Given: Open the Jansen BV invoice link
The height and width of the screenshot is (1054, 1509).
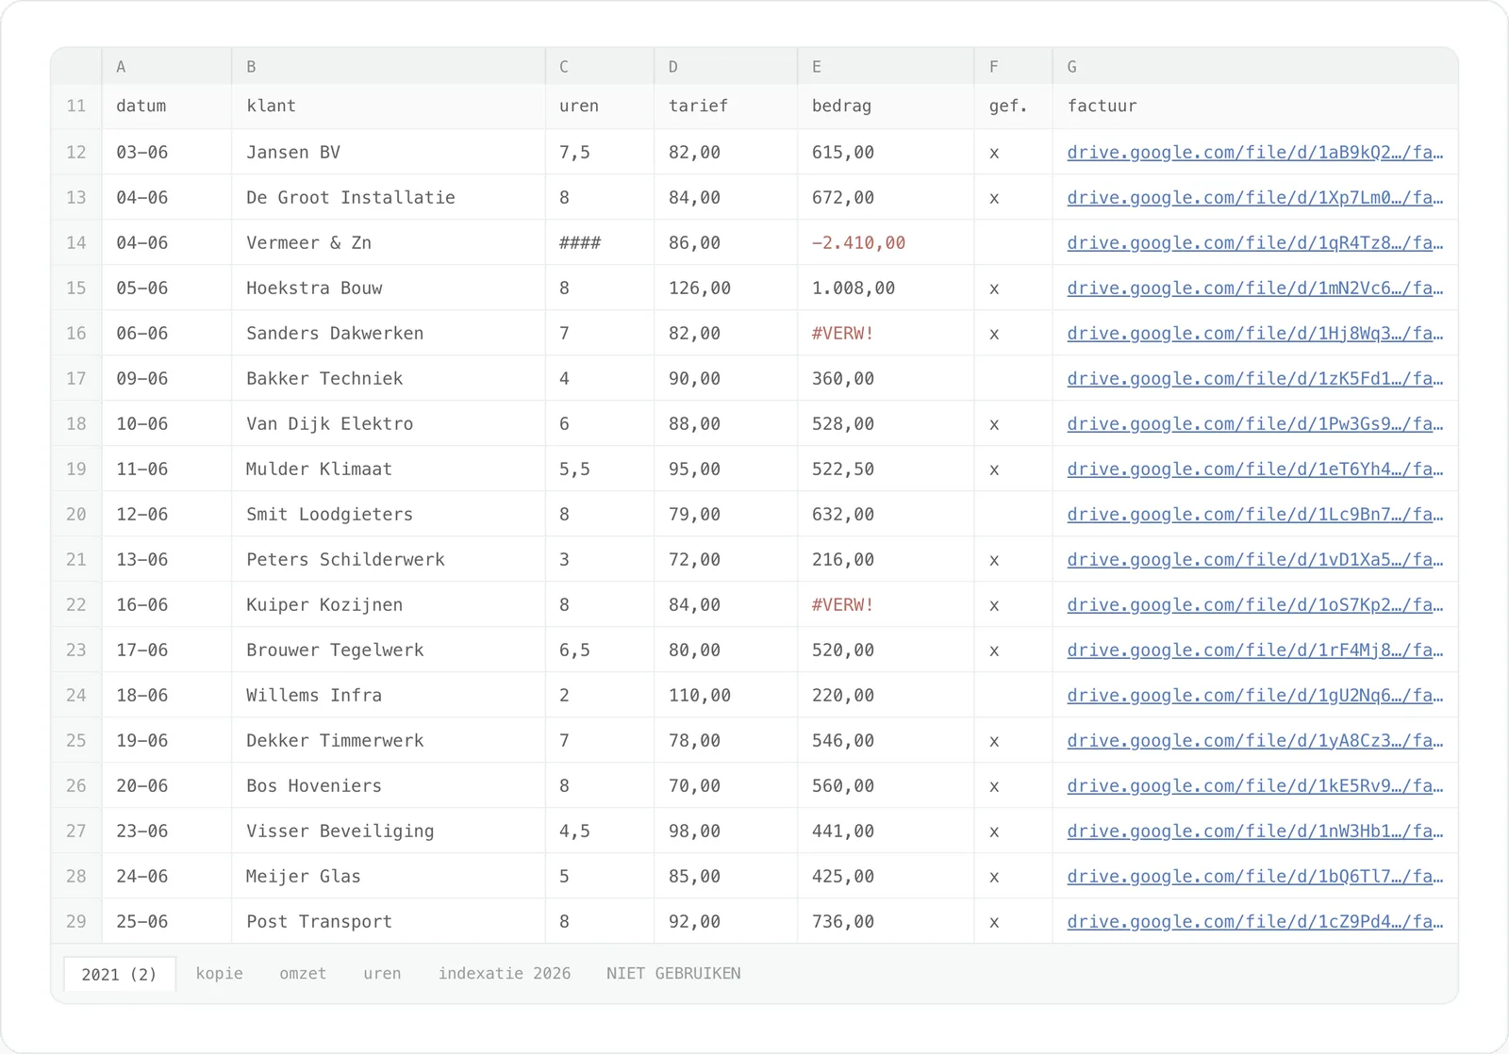Looking at the screenshot, I should pyautogui.click(x=1254, y=152).
